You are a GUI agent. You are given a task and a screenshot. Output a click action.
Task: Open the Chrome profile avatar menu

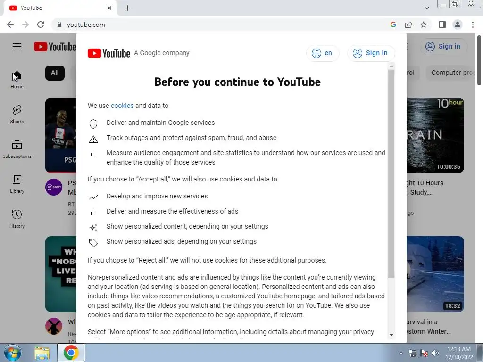point(458,25)
